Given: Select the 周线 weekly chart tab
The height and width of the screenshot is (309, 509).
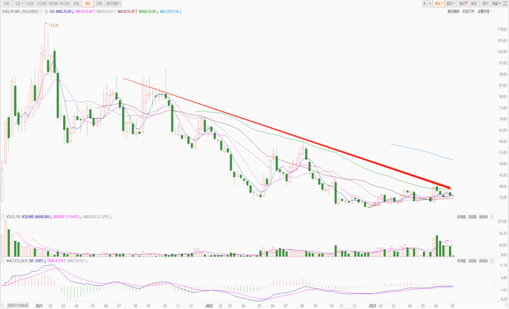Looking at the screenshot, I should (87, 4).
